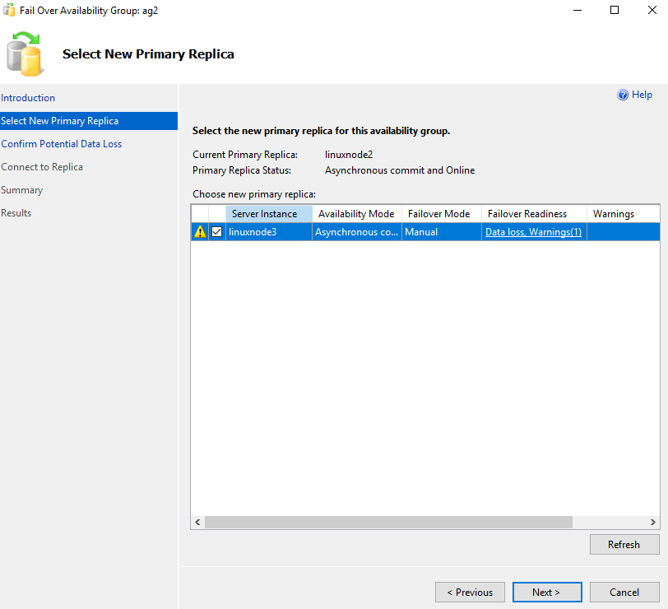Click the Next button

(x=547, y=593)
